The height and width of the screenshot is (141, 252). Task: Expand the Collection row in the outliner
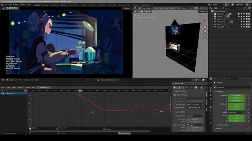pyautogui.click(x=213, y=14)
